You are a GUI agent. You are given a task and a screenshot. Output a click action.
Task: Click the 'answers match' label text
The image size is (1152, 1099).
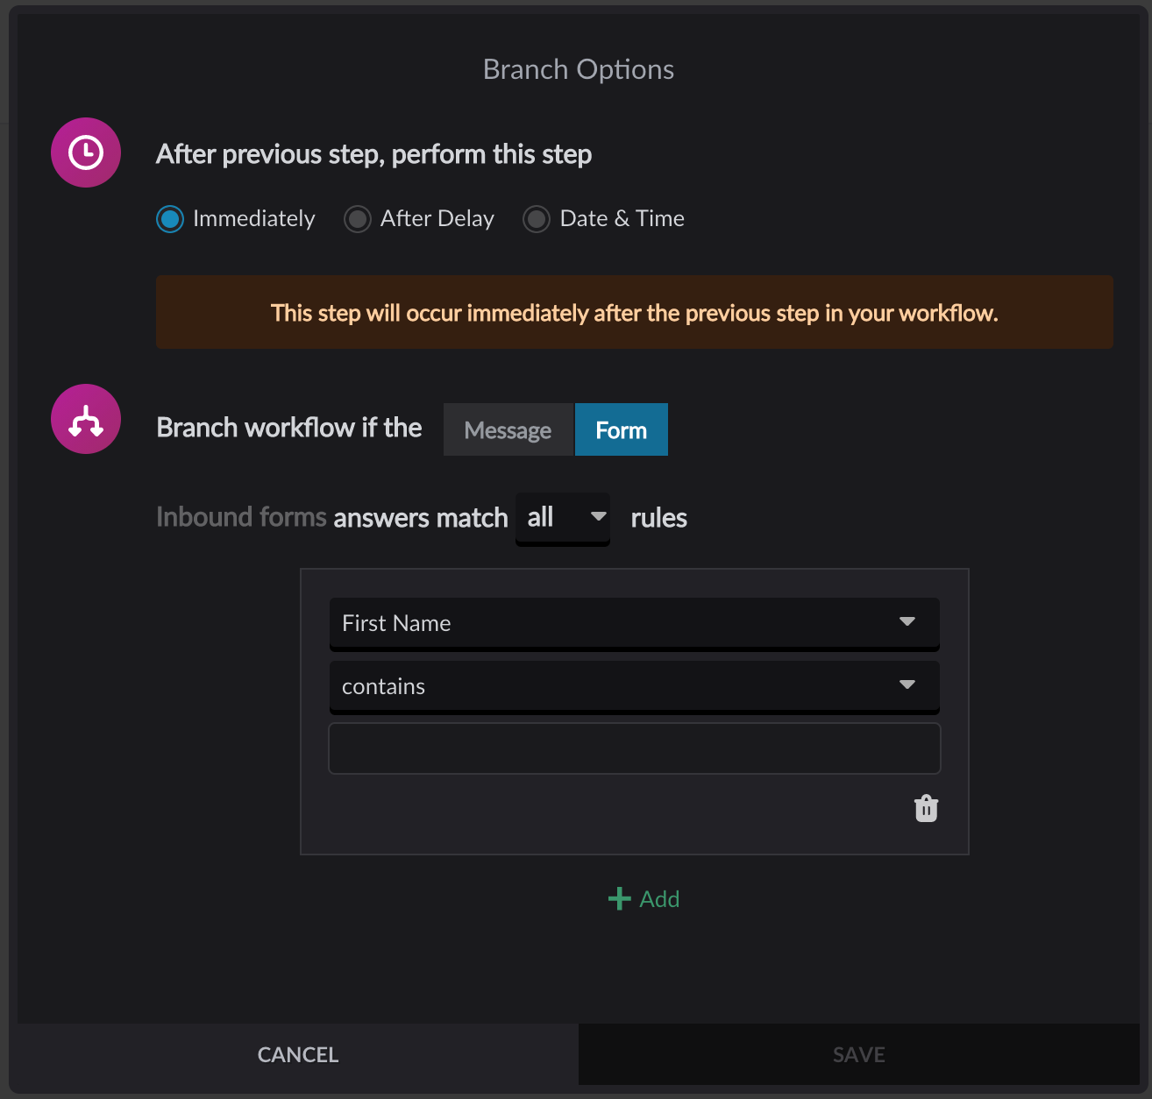coord(421,518)
